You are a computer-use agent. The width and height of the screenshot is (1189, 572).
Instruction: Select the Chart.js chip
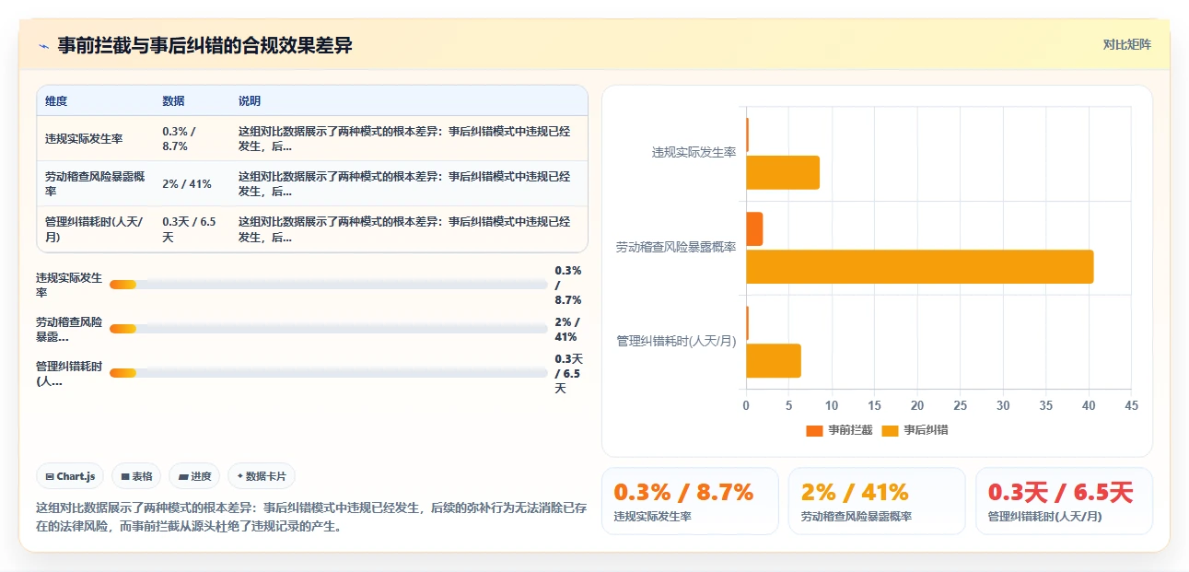click(71, 476)
